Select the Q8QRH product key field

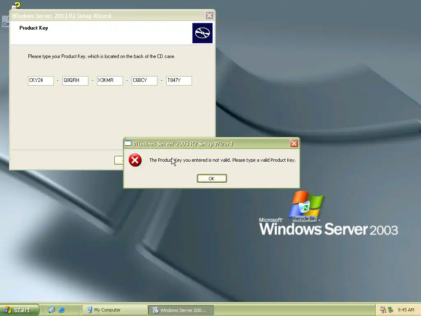click(76, 81)
